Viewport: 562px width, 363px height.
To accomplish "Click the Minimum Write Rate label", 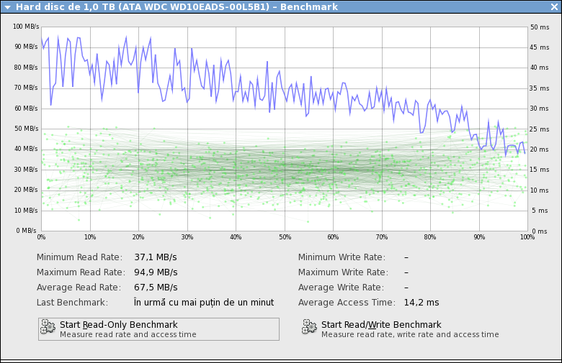I will (342, 257).
